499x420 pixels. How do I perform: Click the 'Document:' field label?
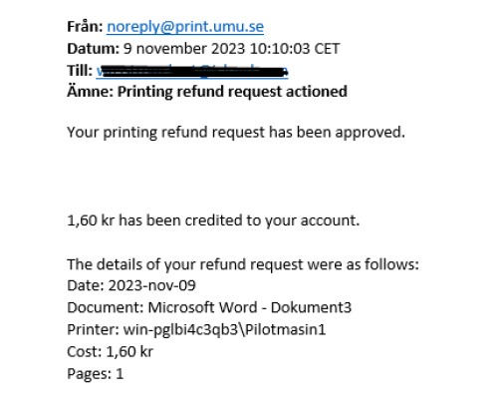click(106, 307)
